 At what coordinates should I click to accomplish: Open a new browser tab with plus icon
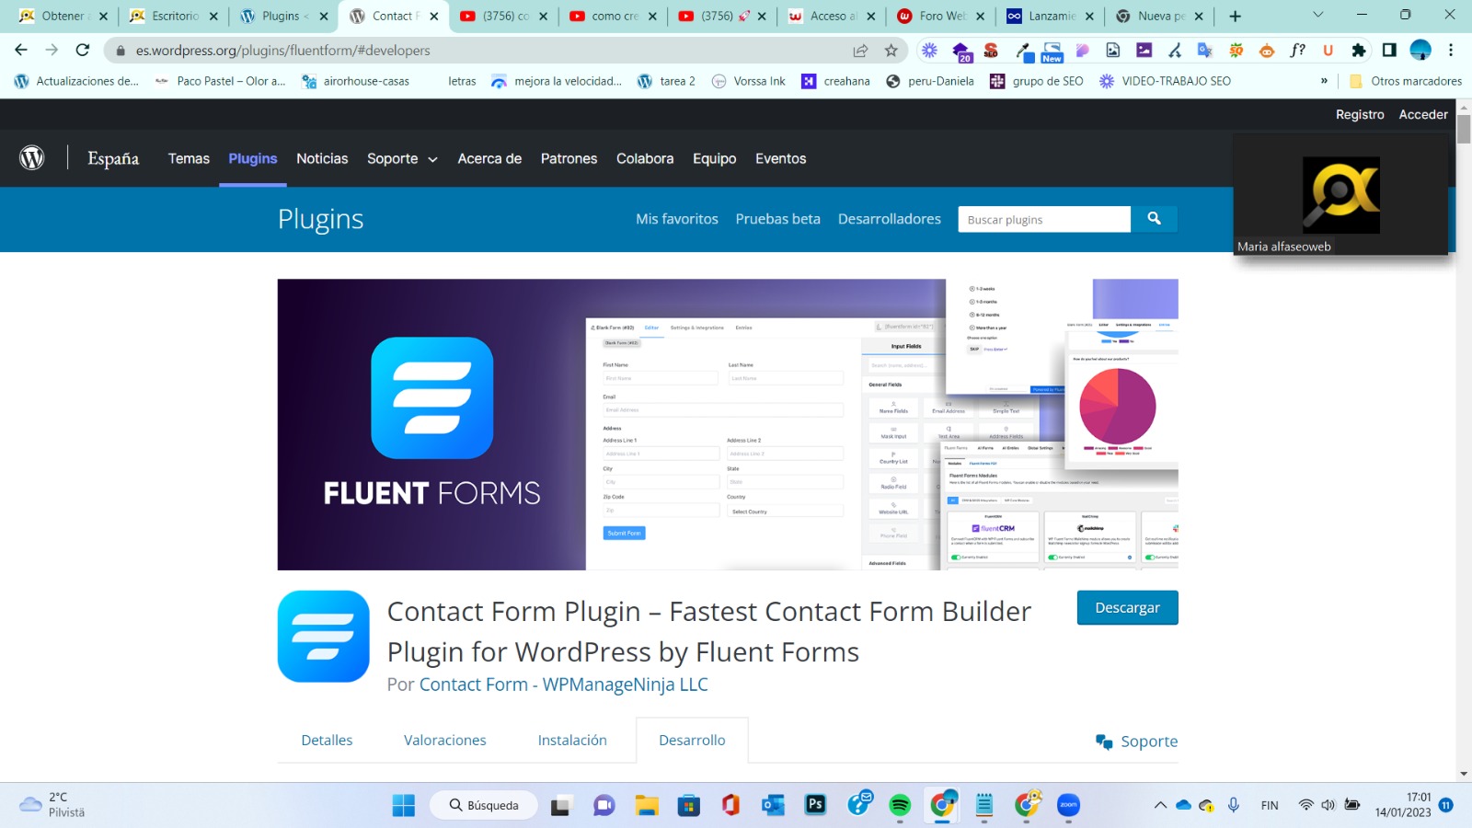(x=1236, y=16)
